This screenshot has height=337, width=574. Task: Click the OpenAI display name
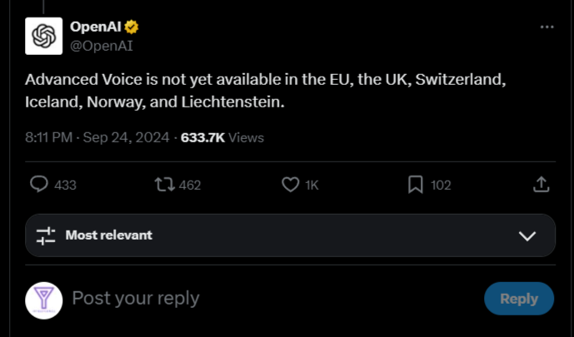tap(96, 27)
